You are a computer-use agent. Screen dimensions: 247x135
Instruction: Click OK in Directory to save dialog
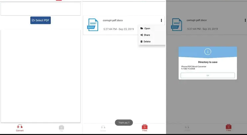[208, 75]
